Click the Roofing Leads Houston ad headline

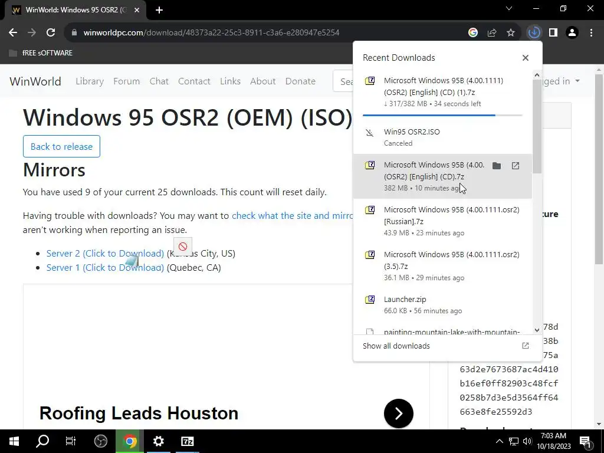[139, 413]
